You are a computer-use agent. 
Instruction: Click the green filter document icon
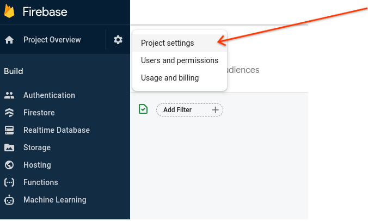click(x=143, y=109)
